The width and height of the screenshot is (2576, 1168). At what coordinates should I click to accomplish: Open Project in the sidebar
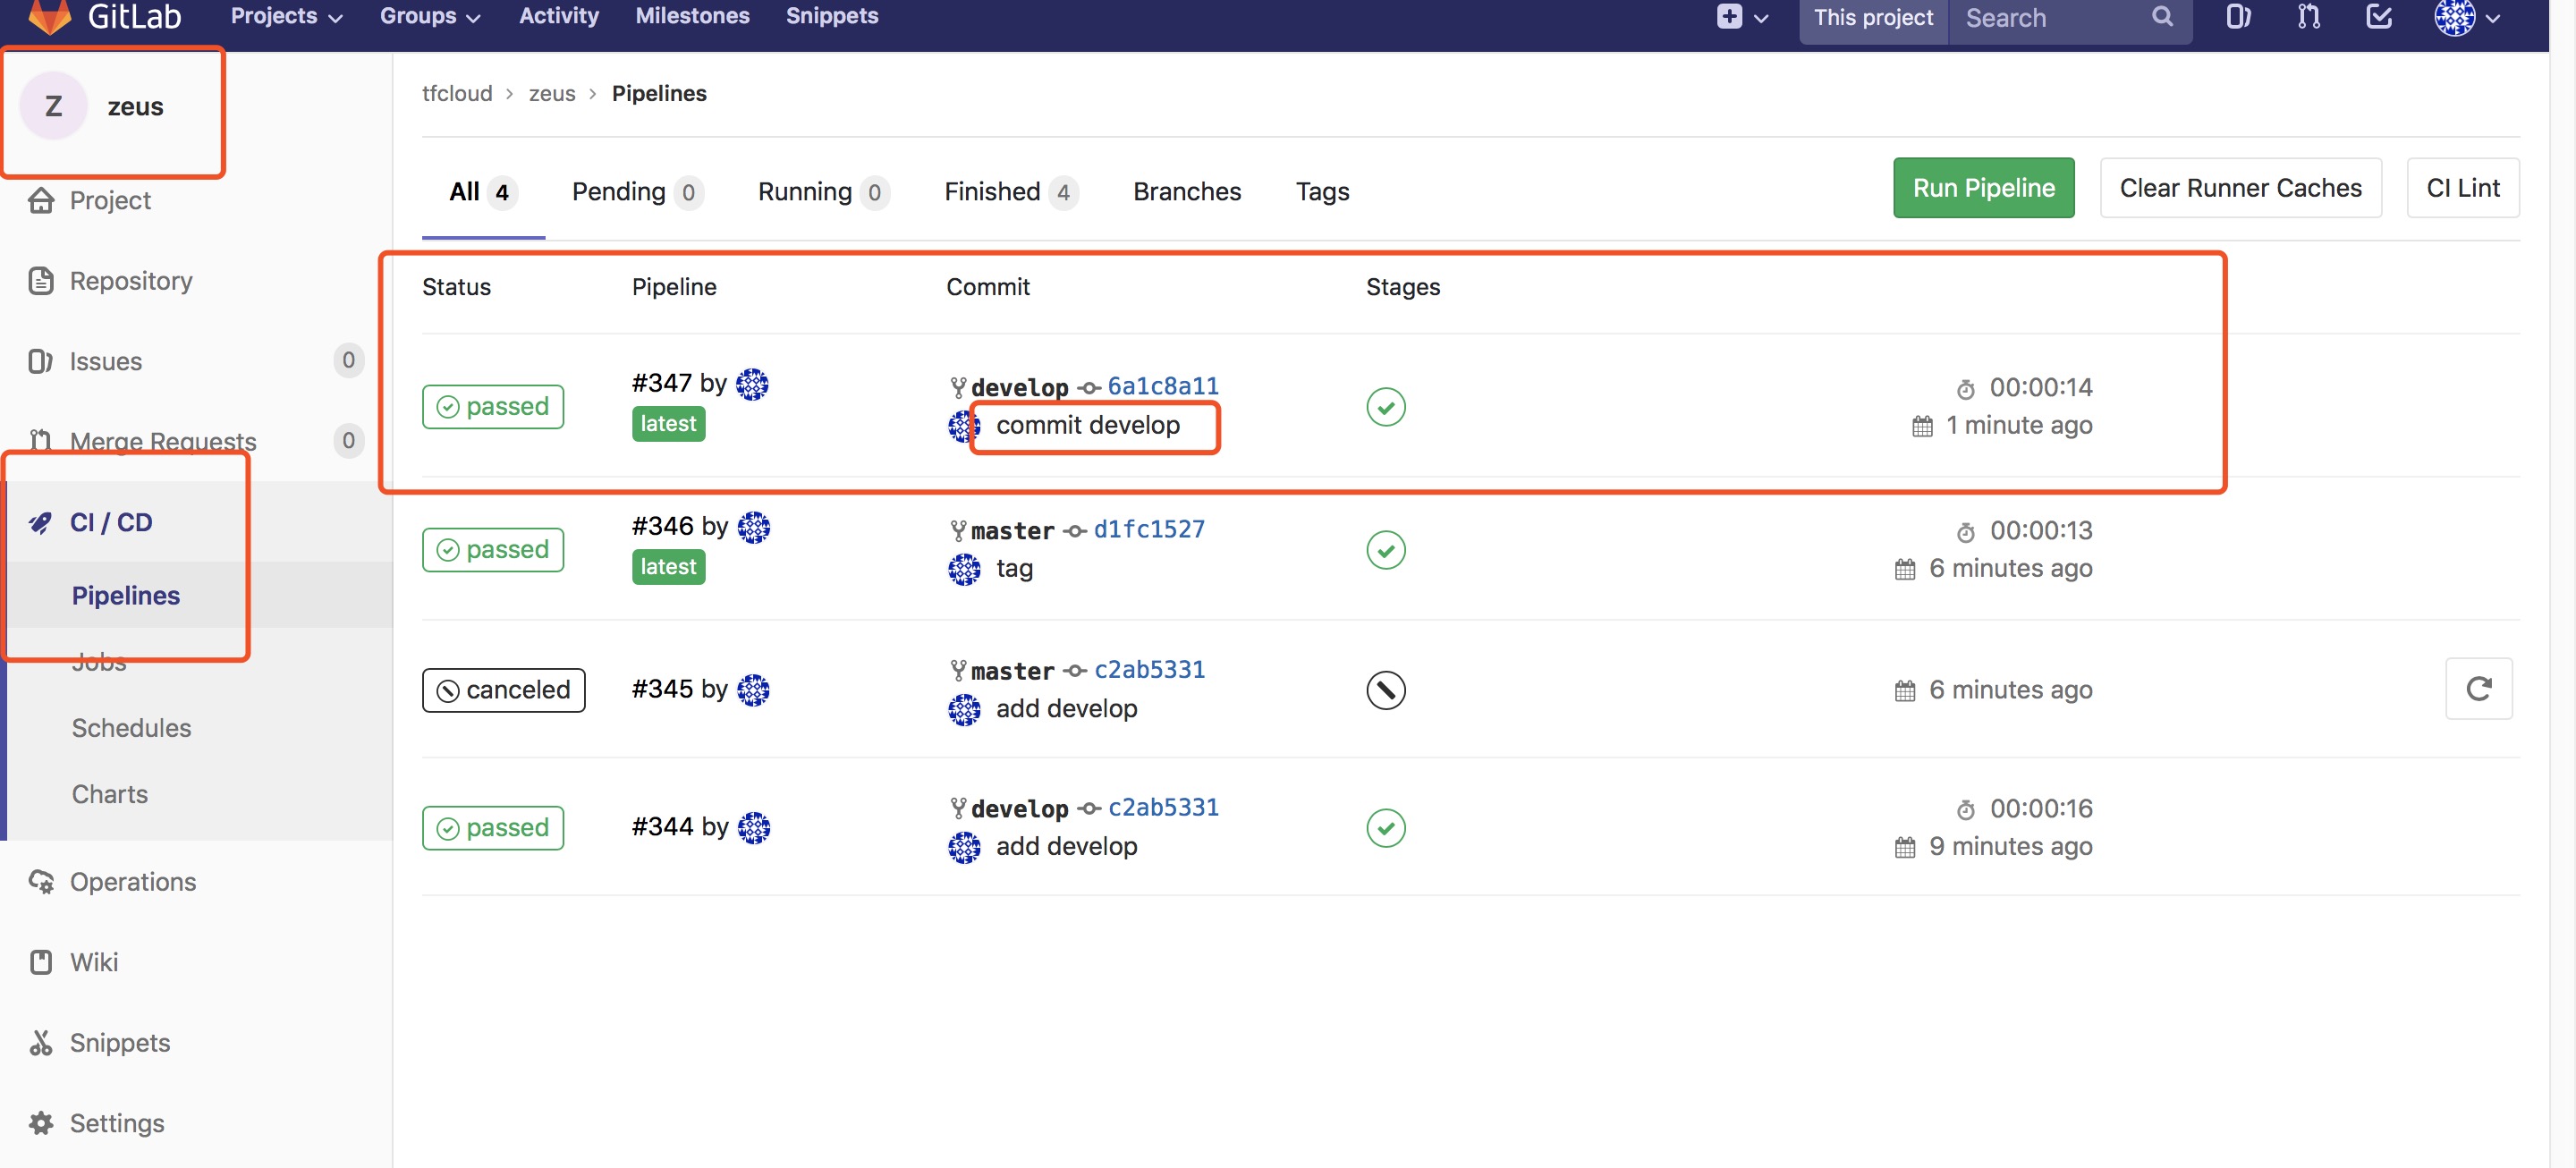coord(90,201)
